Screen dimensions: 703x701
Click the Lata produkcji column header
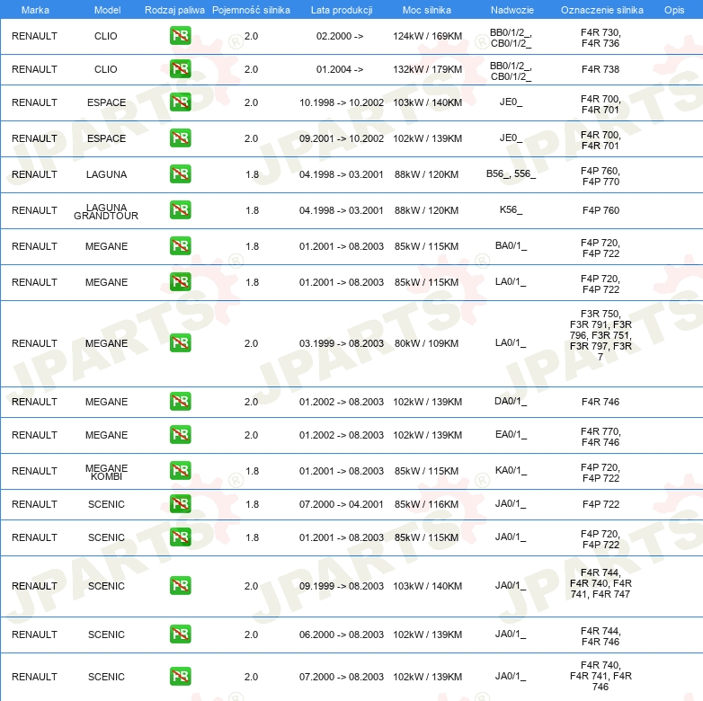[342, 10]
